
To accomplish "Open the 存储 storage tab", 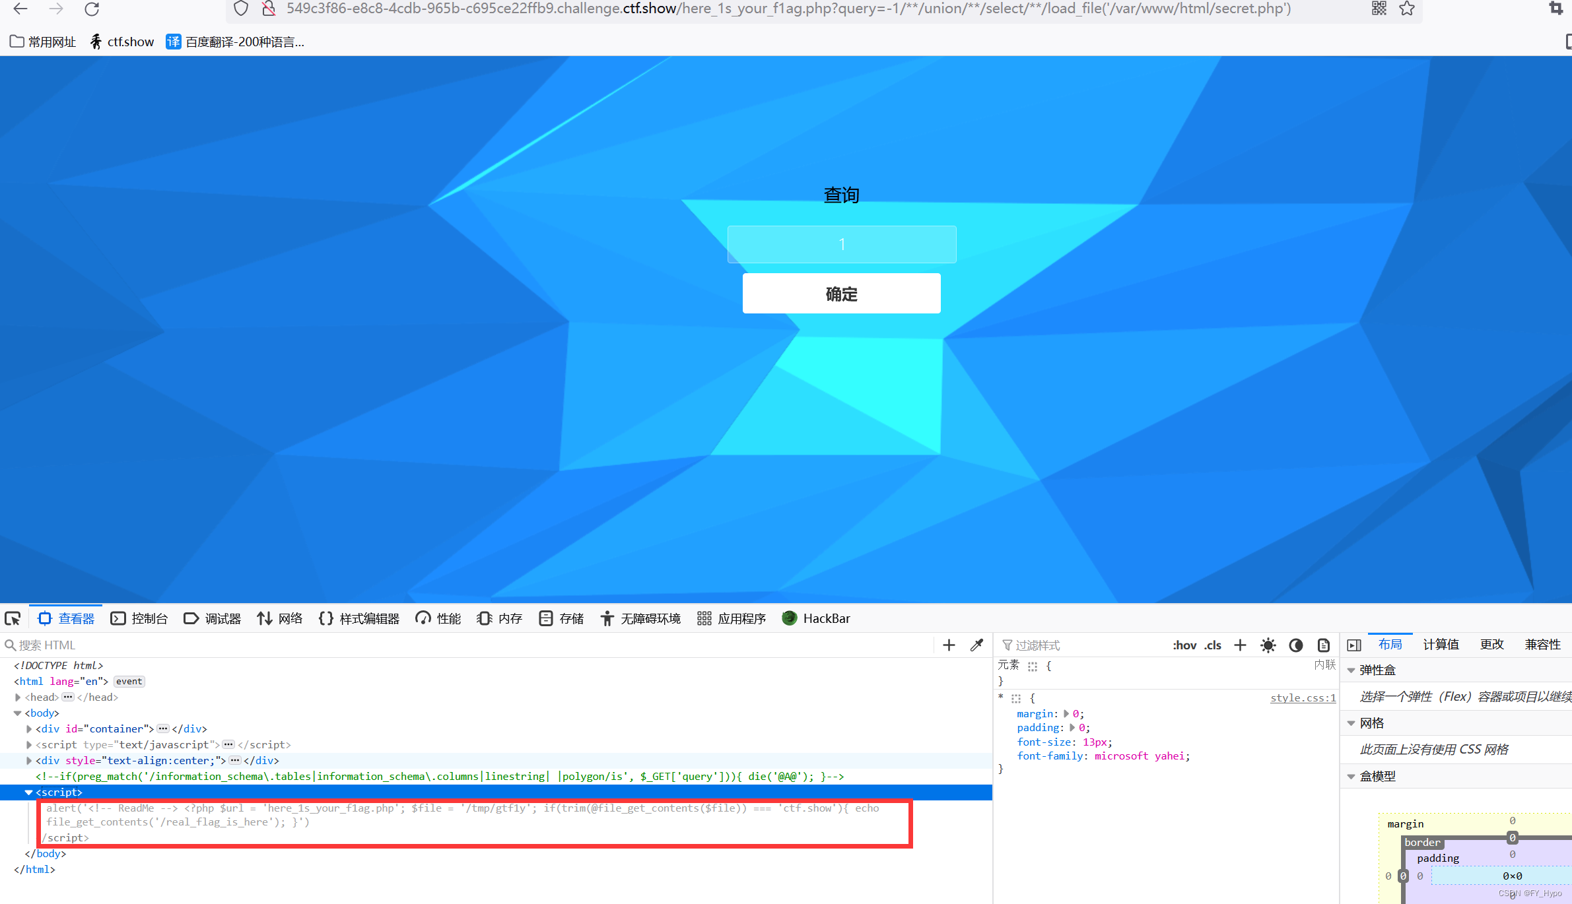I will 561,618.
